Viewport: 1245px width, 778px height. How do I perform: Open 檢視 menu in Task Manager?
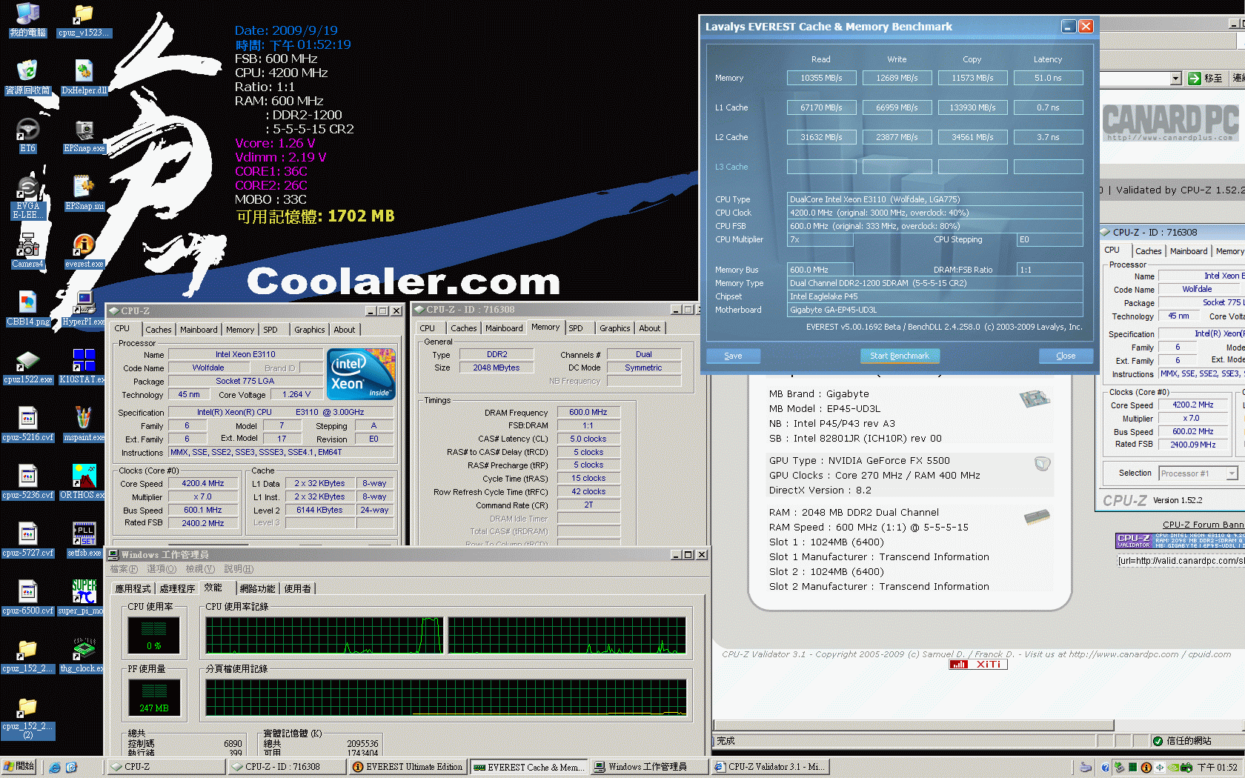click(200, 569)
